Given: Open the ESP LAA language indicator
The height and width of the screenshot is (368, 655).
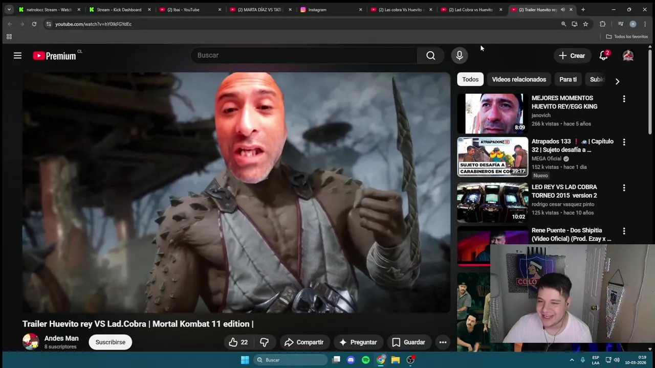Looking at the screenshot, I should click(x=596, y=360).
